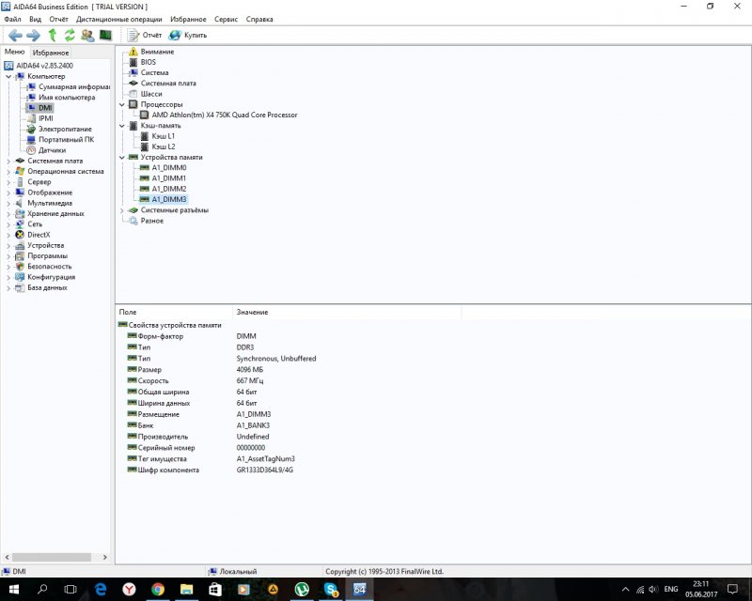Expand the Системная плата sidebar node
752x601 pixels.
click(8, 161)
